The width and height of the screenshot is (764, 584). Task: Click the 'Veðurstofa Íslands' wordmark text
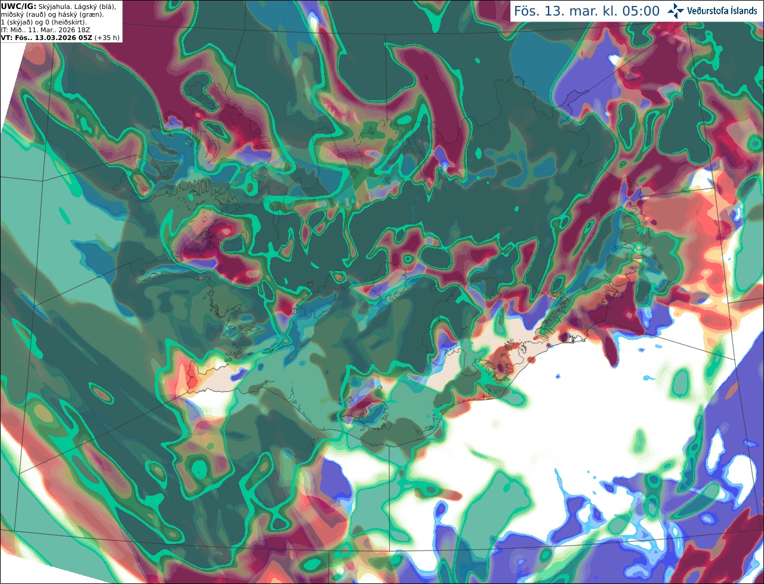(x=722, y=11)
